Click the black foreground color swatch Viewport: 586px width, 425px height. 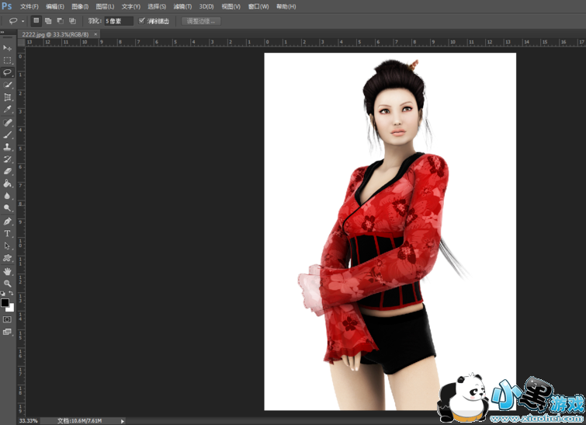click(x=5, y=302)
